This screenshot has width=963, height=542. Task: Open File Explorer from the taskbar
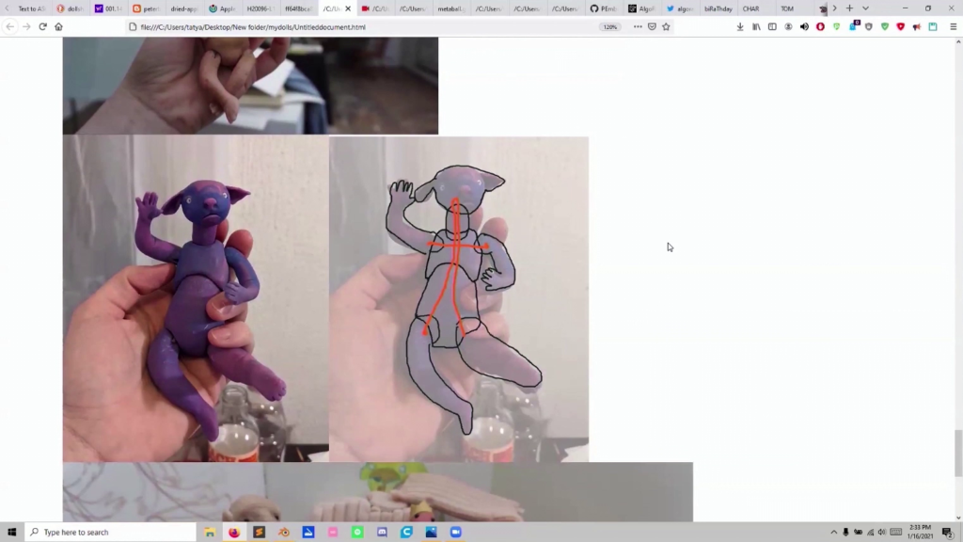210,533
